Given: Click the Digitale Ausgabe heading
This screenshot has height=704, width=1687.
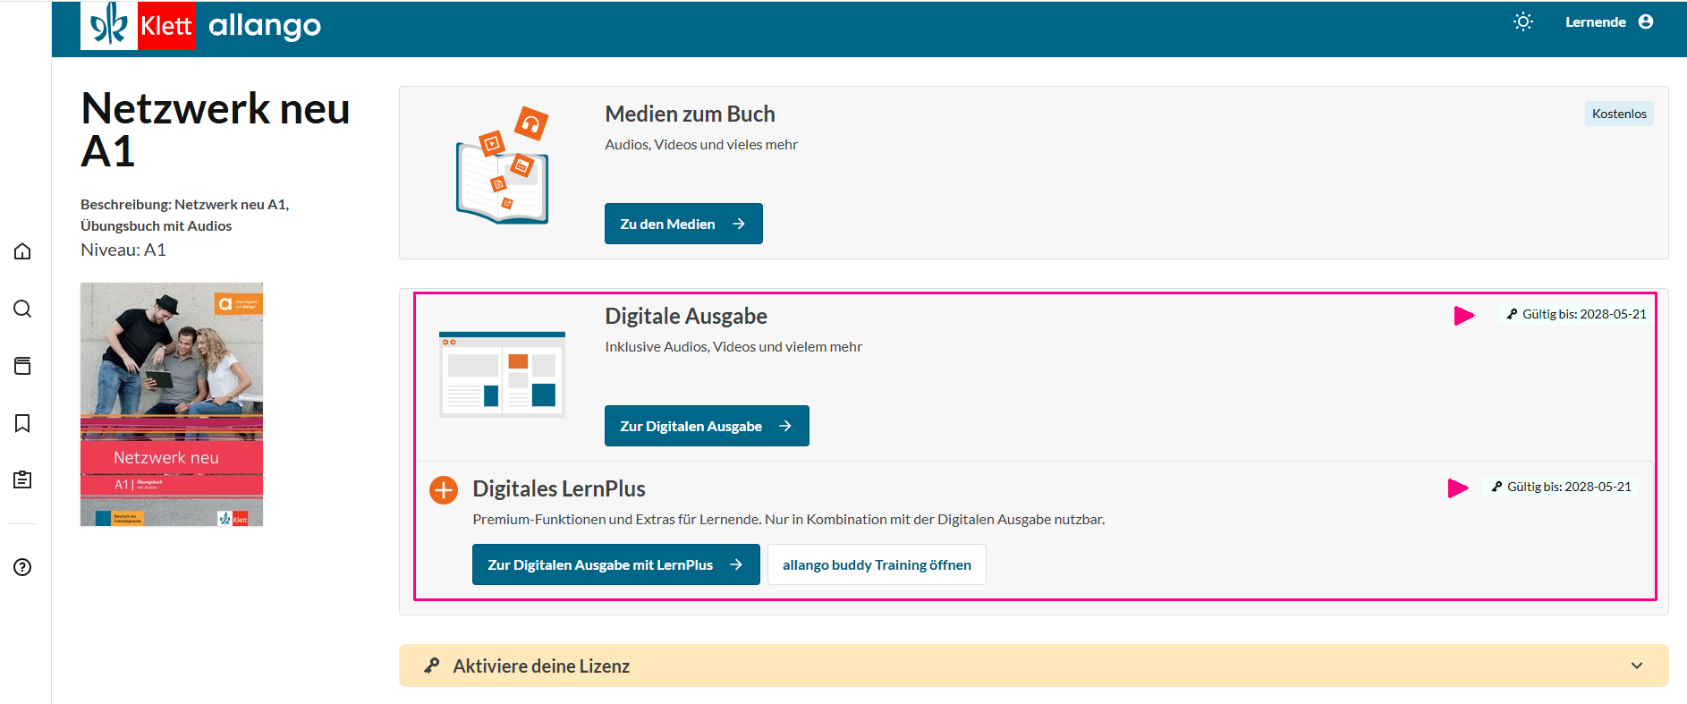Looking at the screenshot, I should coord(686,317).
